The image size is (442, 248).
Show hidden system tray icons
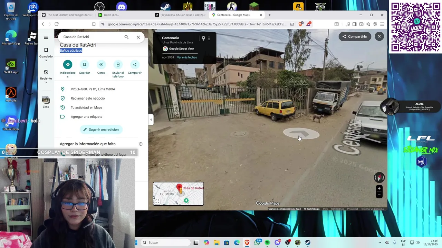pos(380,242)
